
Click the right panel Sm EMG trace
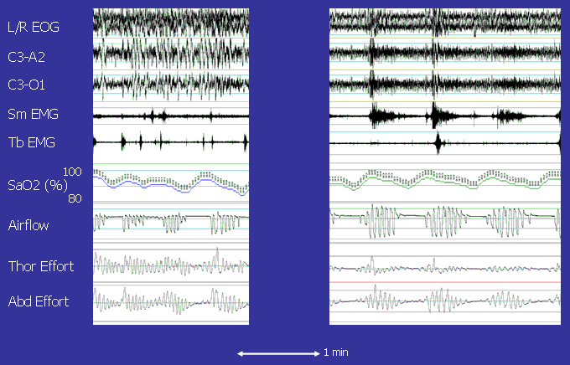[444, 115]
